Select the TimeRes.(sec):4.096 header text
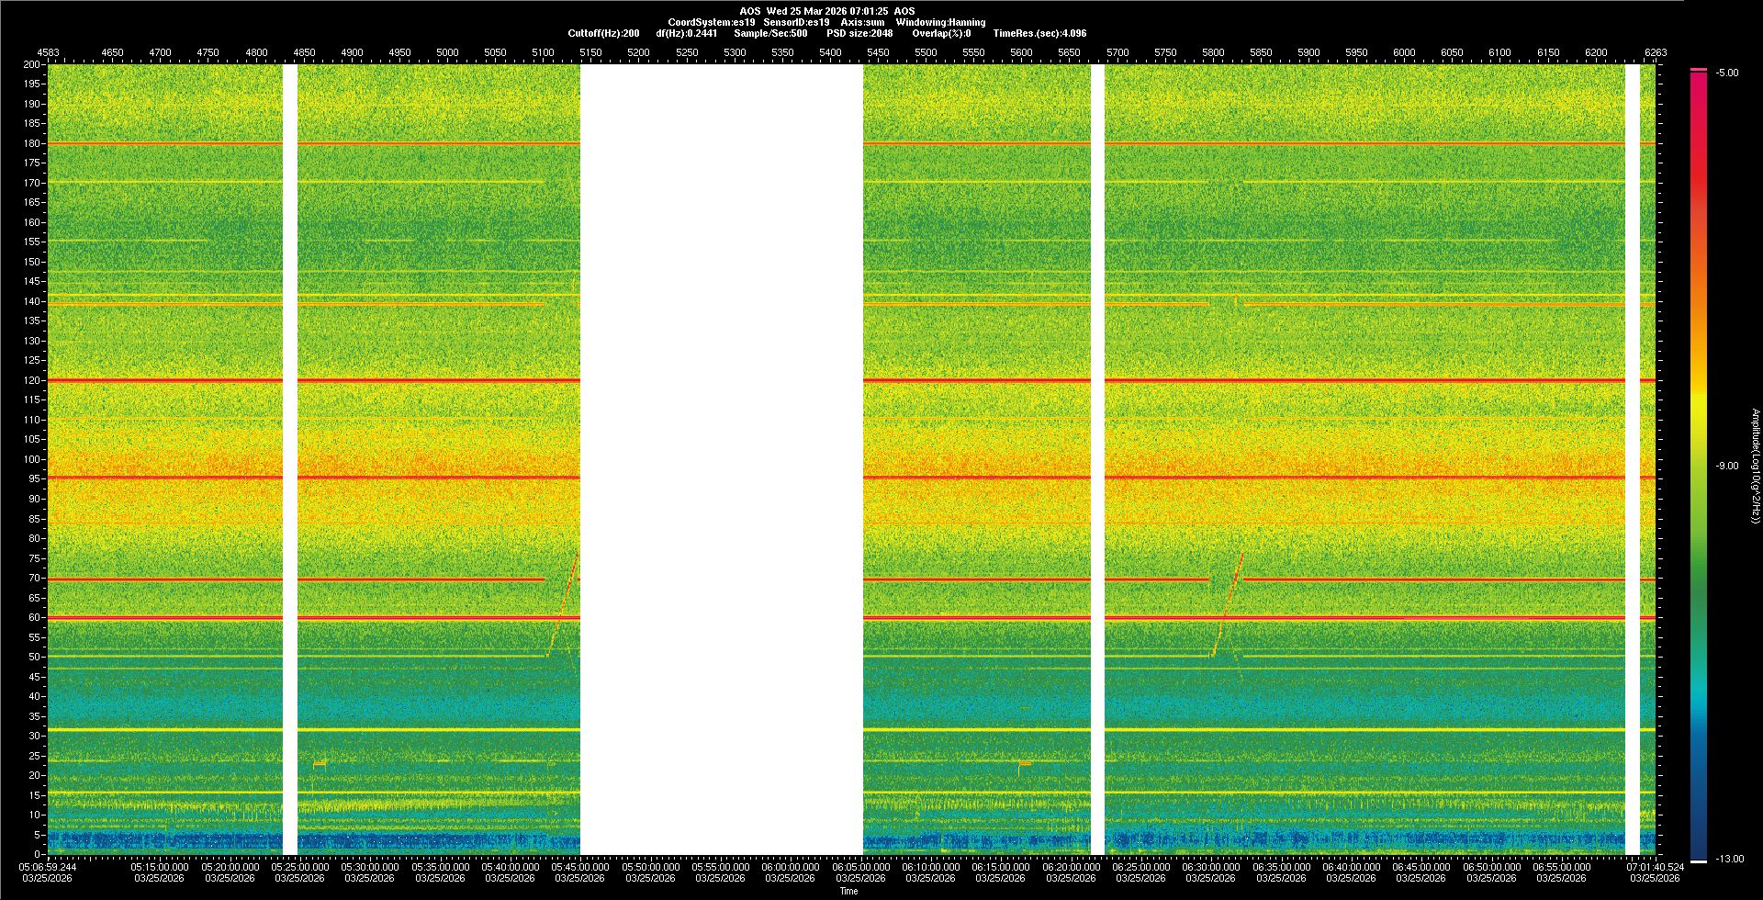This screenshot has height=900, width=1763. point(1039,33)
